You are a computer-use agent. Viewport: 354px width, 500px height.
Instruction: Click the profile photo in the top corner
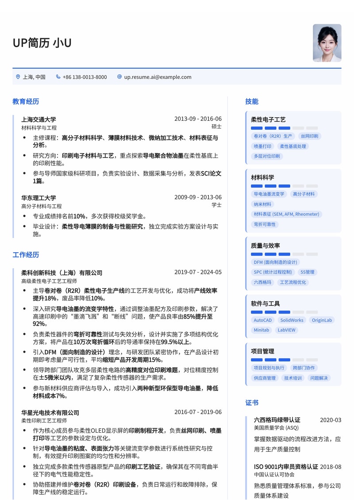[x=328, y=43]
